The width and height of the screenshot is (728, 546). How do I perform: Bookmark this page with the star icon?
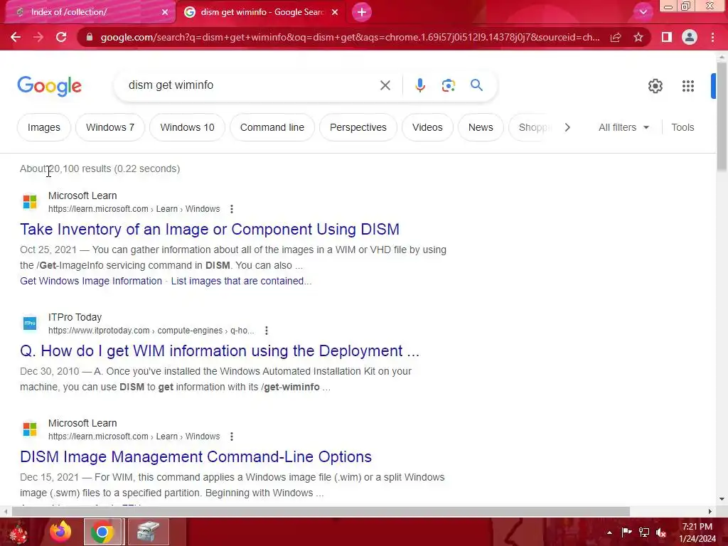tap(638, 37)
